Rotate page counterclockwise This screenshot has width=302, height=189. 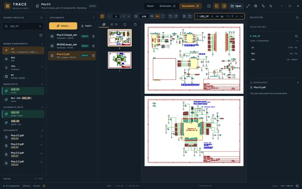(x=170, y=16)
